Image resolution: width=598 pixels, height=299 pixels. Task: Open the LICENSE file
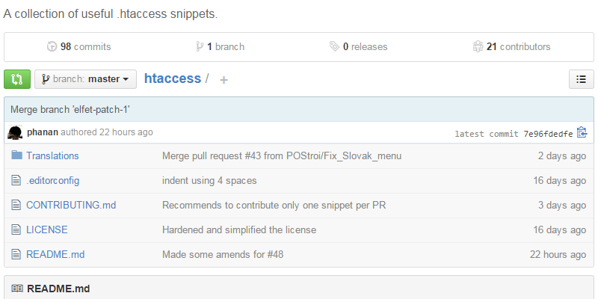pos(47,229)
